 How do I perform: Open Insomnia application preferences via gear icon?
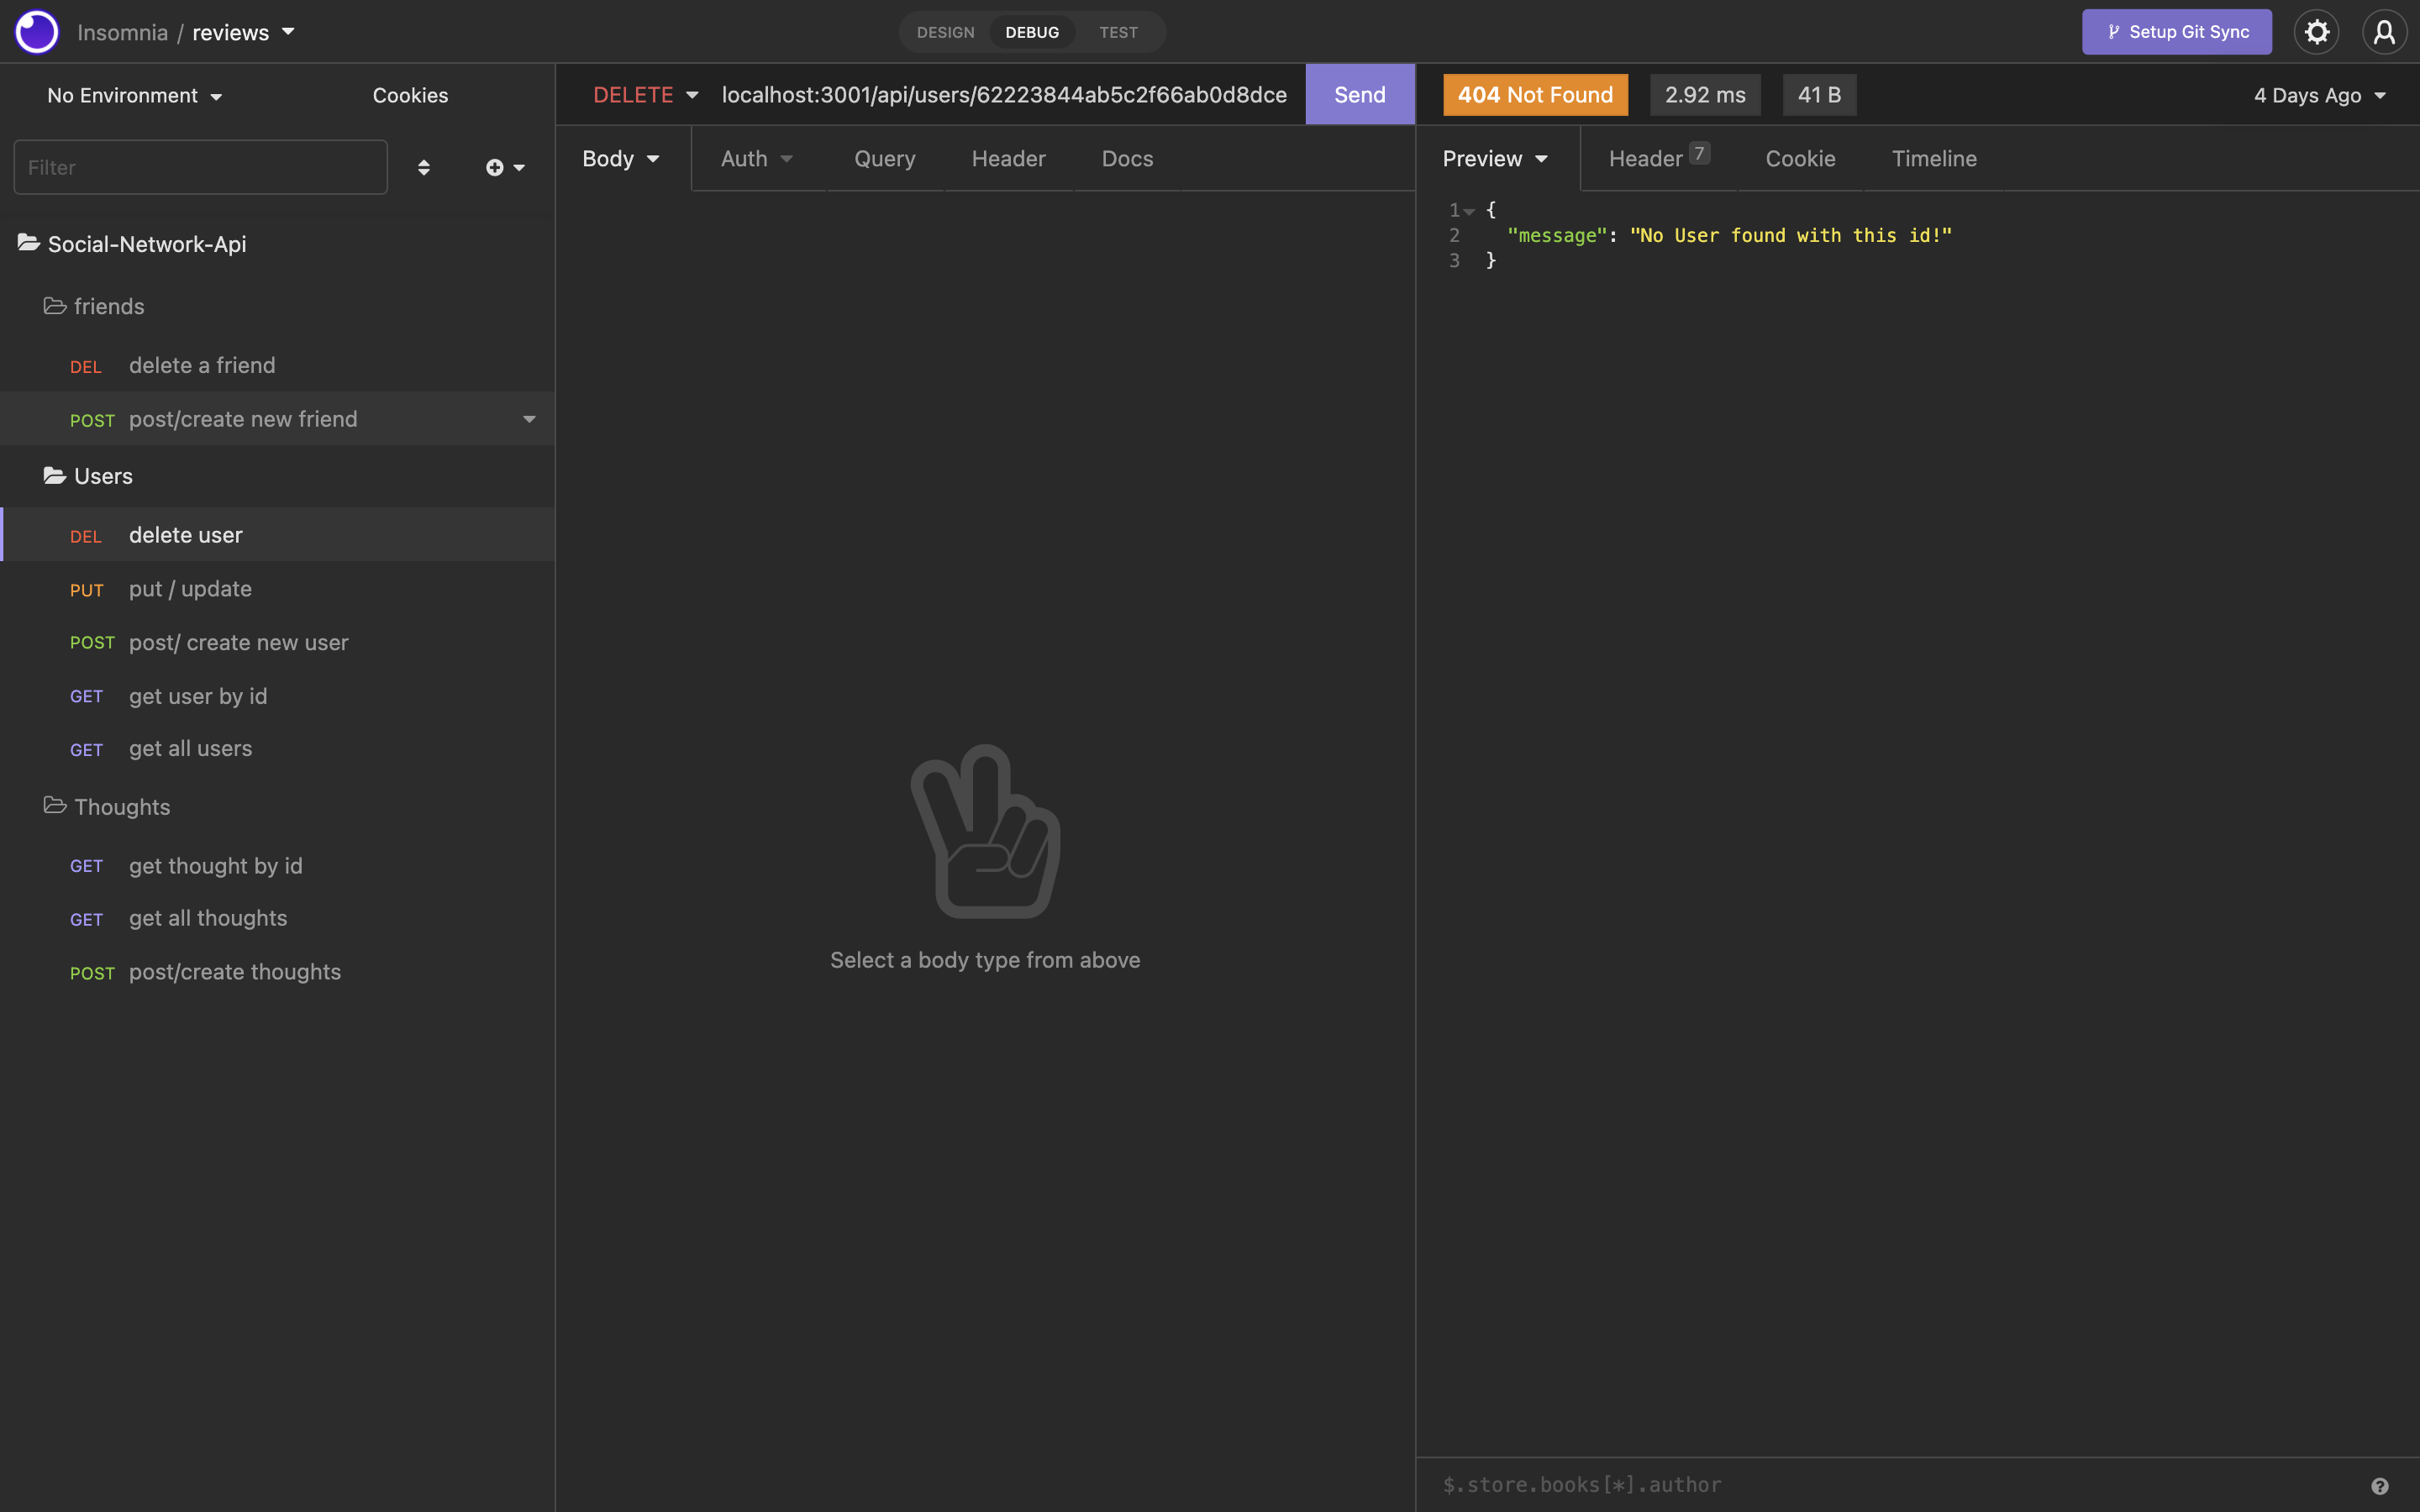coord(2317,31)
